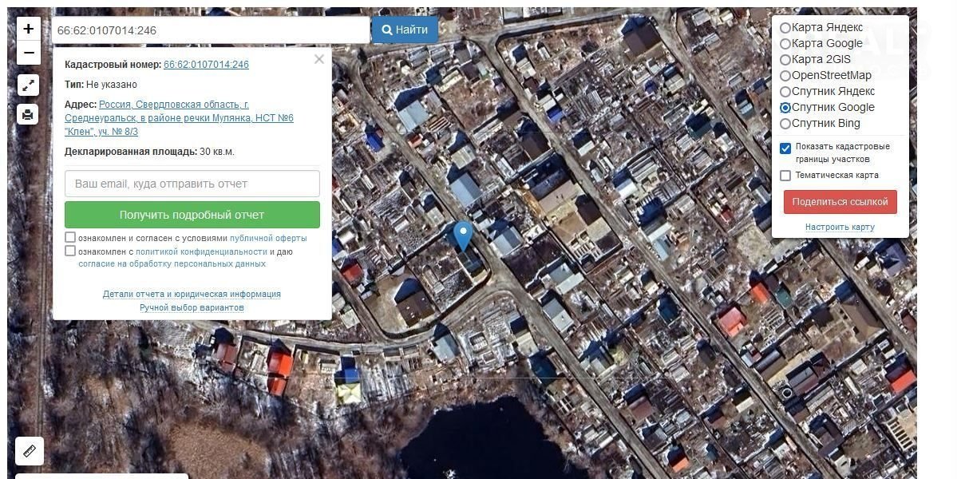Zoom in with the plus button
This screenshot has height=479, width=957.
[28, 29]
